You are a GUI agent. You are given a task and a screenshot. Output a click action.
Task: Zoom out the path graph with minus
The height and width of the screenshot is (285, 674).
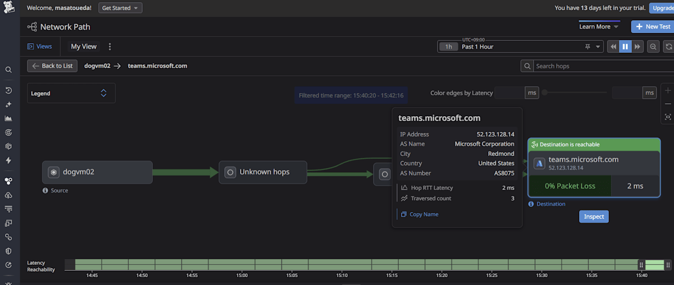tap(667, 104)
